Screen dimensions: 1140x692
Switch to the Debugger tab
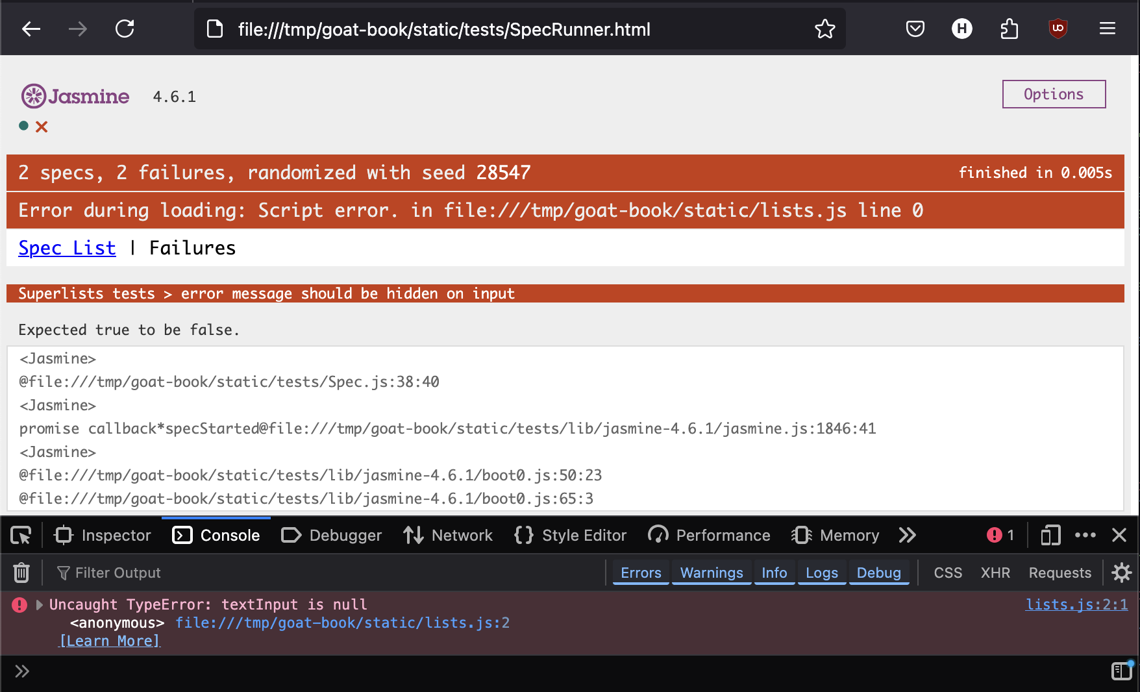332,536
